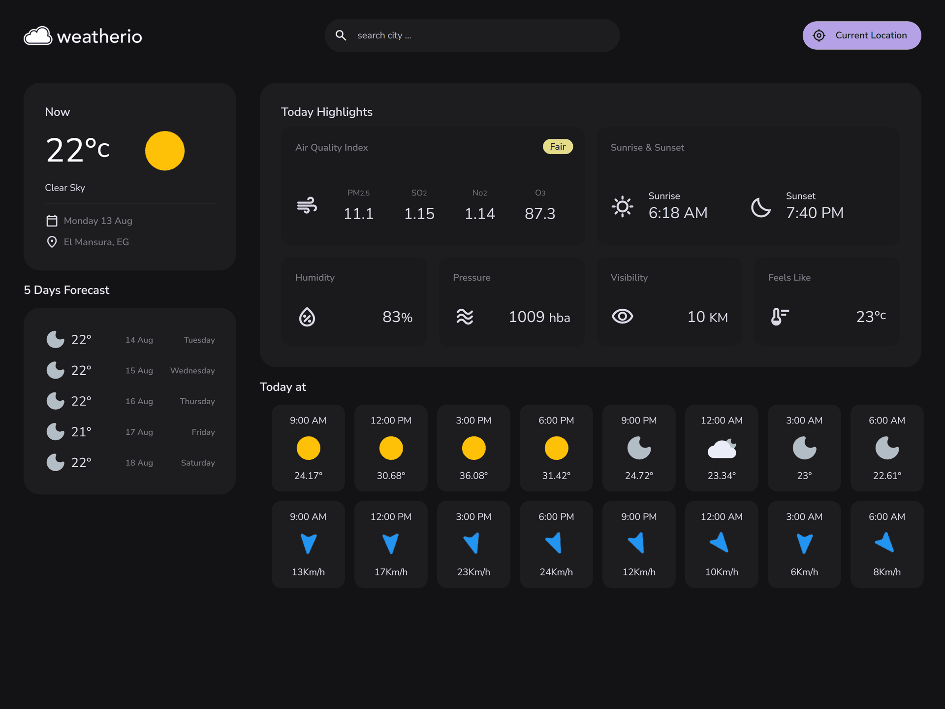Image resolution: width=945 pixels, height=709 pixels.
Task: Click the 'Monday 13 Aug' date text
Action: point(98,221)
